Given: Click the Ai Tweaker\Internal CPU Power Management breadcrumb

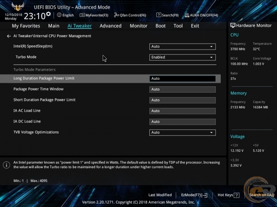Looking at the screenshot, I should click(52, 36).
